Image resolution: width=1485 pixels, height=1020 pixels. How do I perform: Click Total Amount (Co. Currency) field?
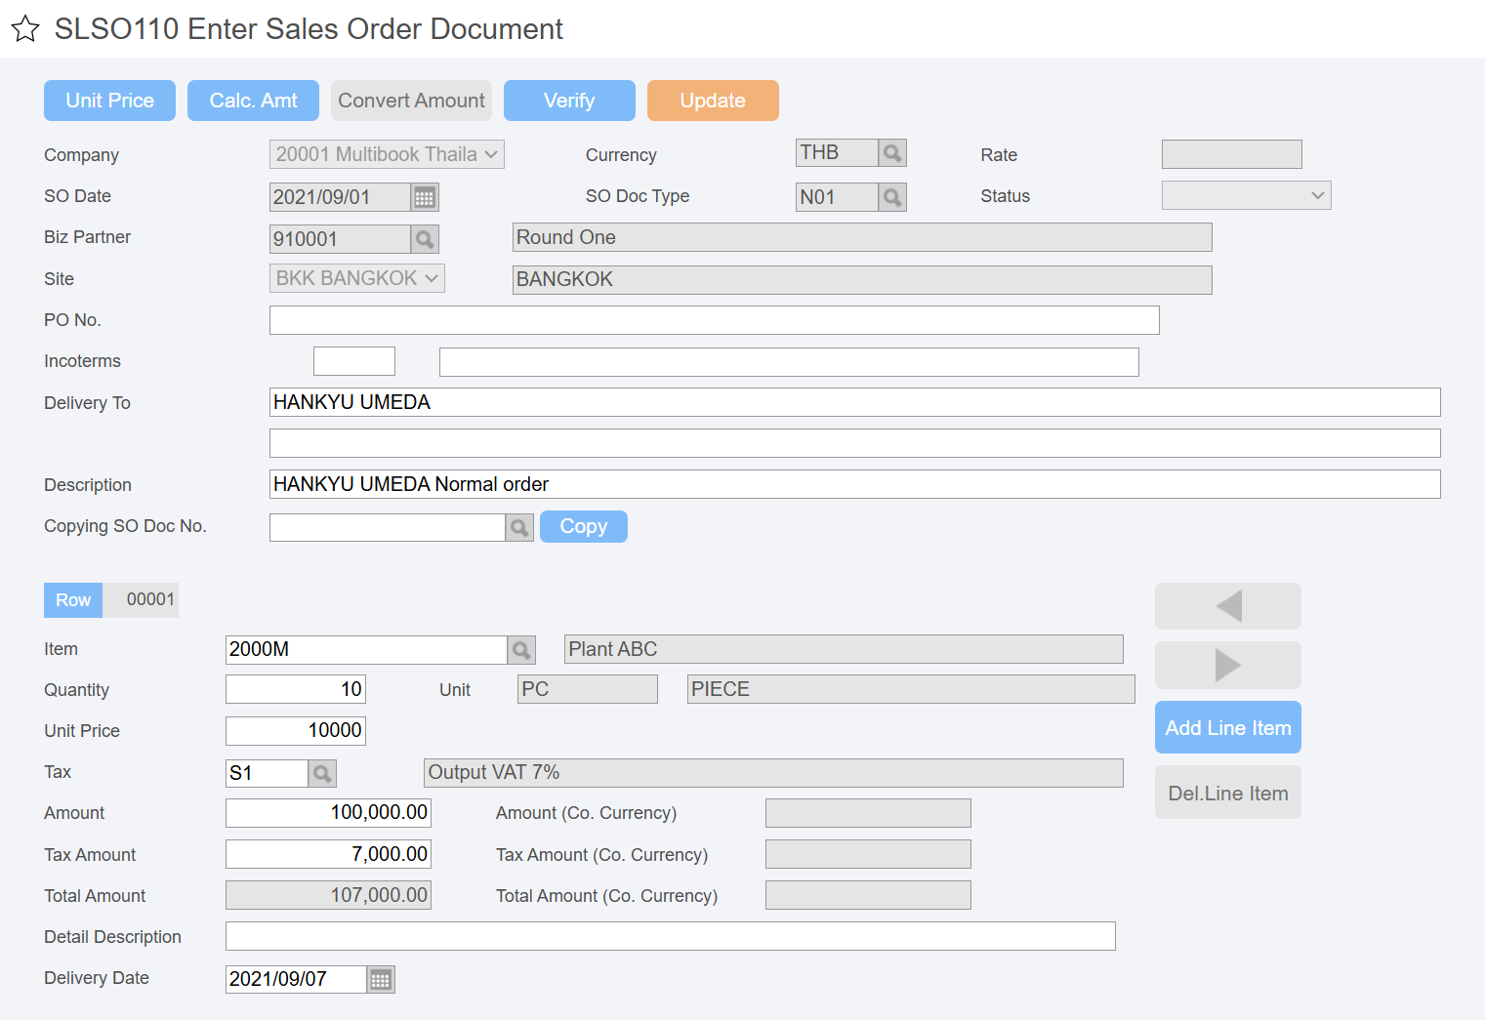click(868, 895)
